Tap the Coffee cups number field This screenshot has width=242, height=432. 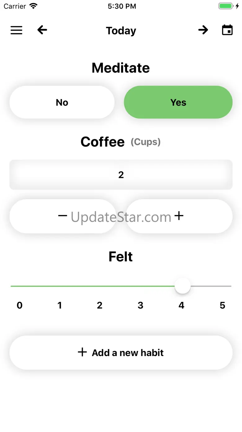(121, 175)
